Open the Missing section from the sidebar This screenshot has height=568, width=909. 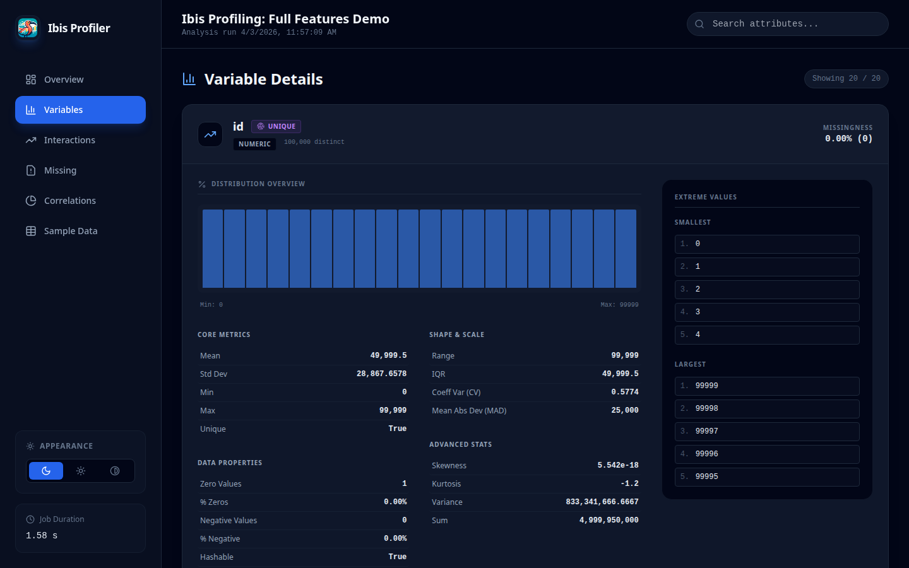click(x=30, y=170)
